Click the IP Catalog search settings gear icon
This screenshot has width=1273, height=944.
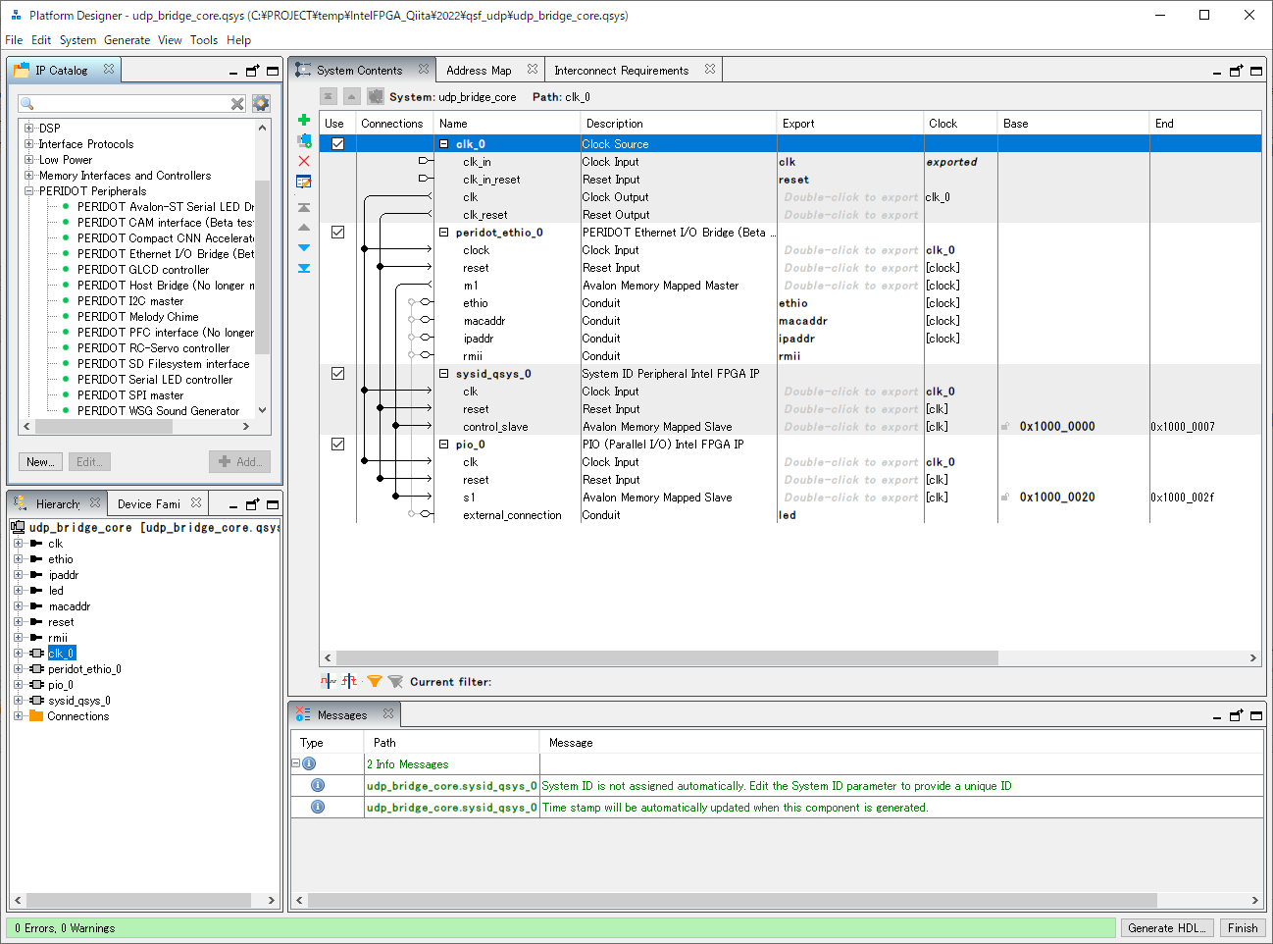(260, 103)
